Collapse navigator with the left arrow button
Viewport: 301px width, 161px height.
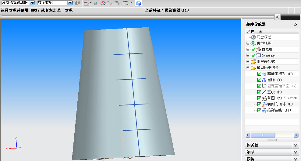tap(277, 17)
